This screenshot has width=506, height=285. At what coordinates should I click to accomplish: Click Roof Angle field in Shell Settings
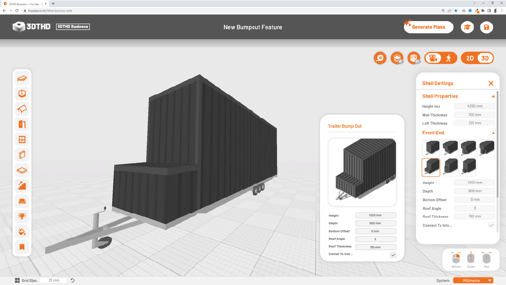point(474,208)
